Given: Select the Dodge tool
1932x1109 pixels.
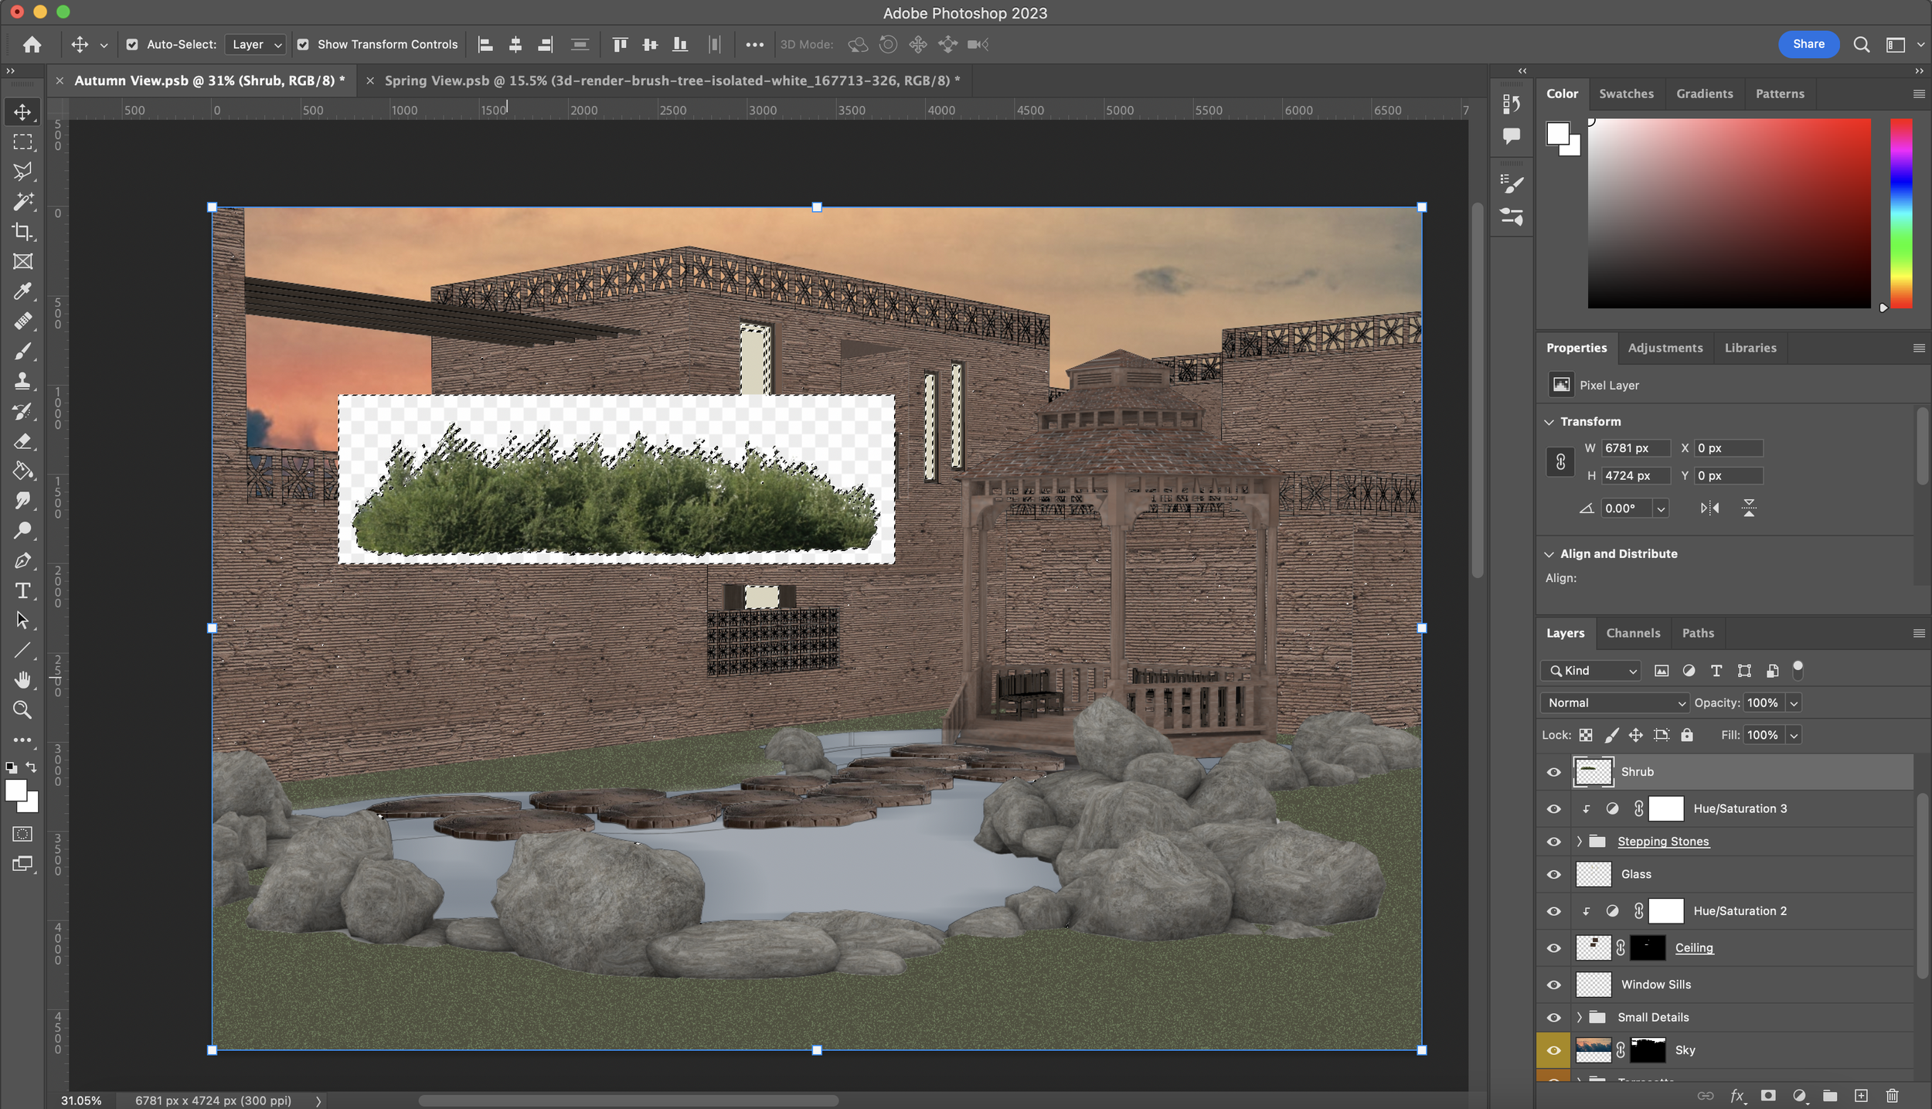Looking at the screenshot, I should click(x=22, y=531).
